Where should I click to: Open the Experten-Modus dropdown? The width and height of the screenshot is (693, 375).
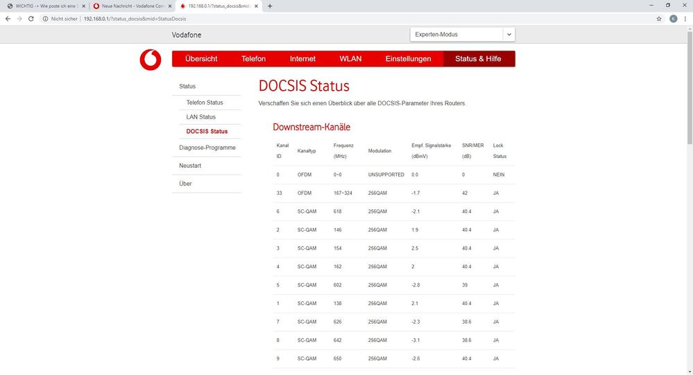[x=462, y=35]
